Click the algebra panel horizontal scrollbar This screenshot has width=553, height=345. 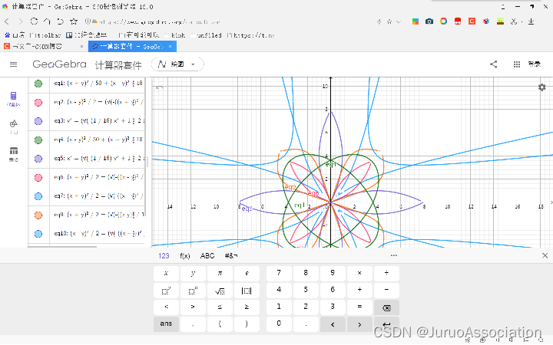pos(62,247)
